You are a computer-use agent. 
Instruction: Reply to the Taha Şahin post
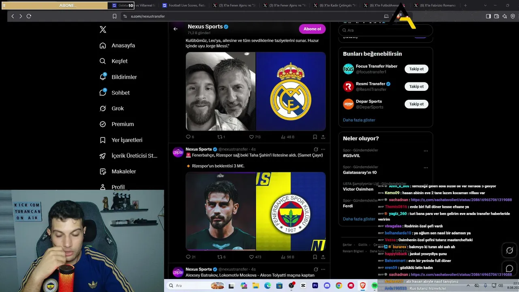pos(191,257)
